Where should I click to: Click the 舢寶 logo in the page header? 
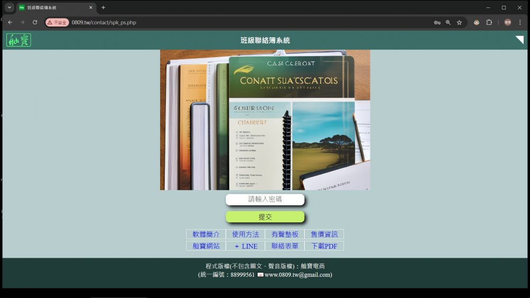point(19,40)
